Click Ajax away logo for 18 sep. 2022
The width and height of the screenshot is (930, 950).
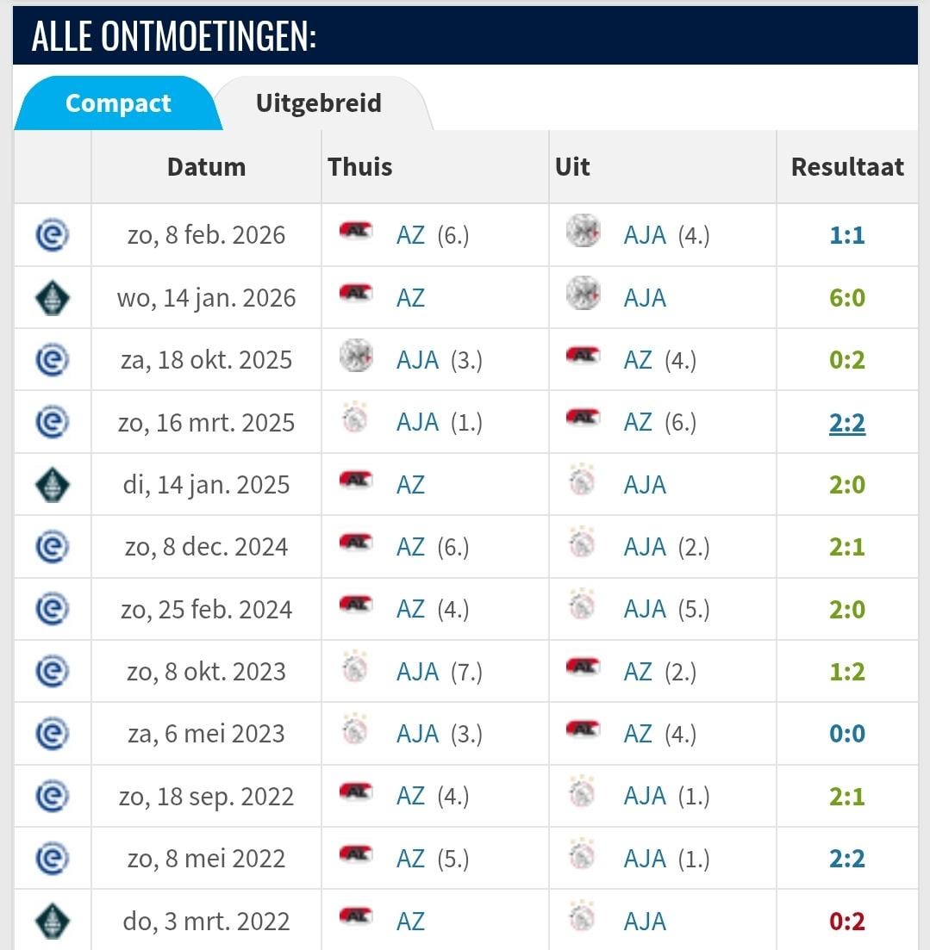click(583, 792)
